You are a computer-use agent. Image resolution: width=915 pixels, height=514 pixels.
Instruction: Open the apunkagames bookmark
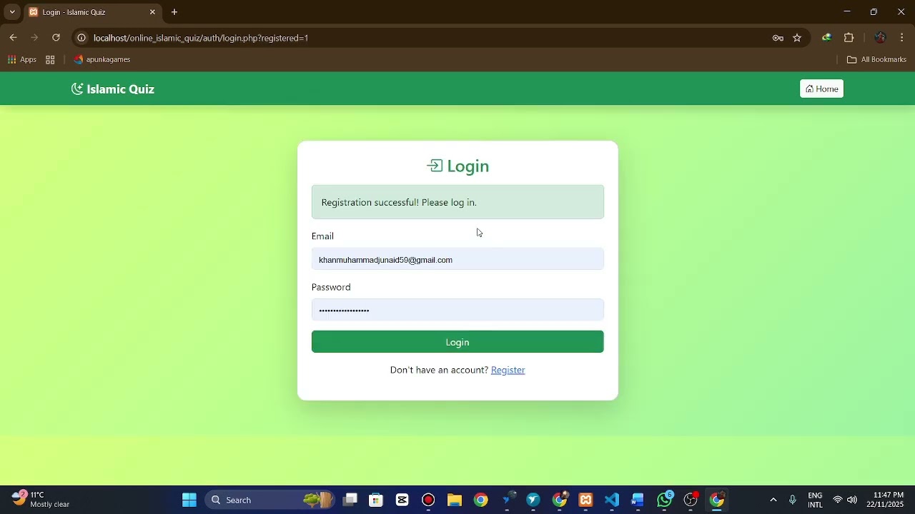click(102, 60)
